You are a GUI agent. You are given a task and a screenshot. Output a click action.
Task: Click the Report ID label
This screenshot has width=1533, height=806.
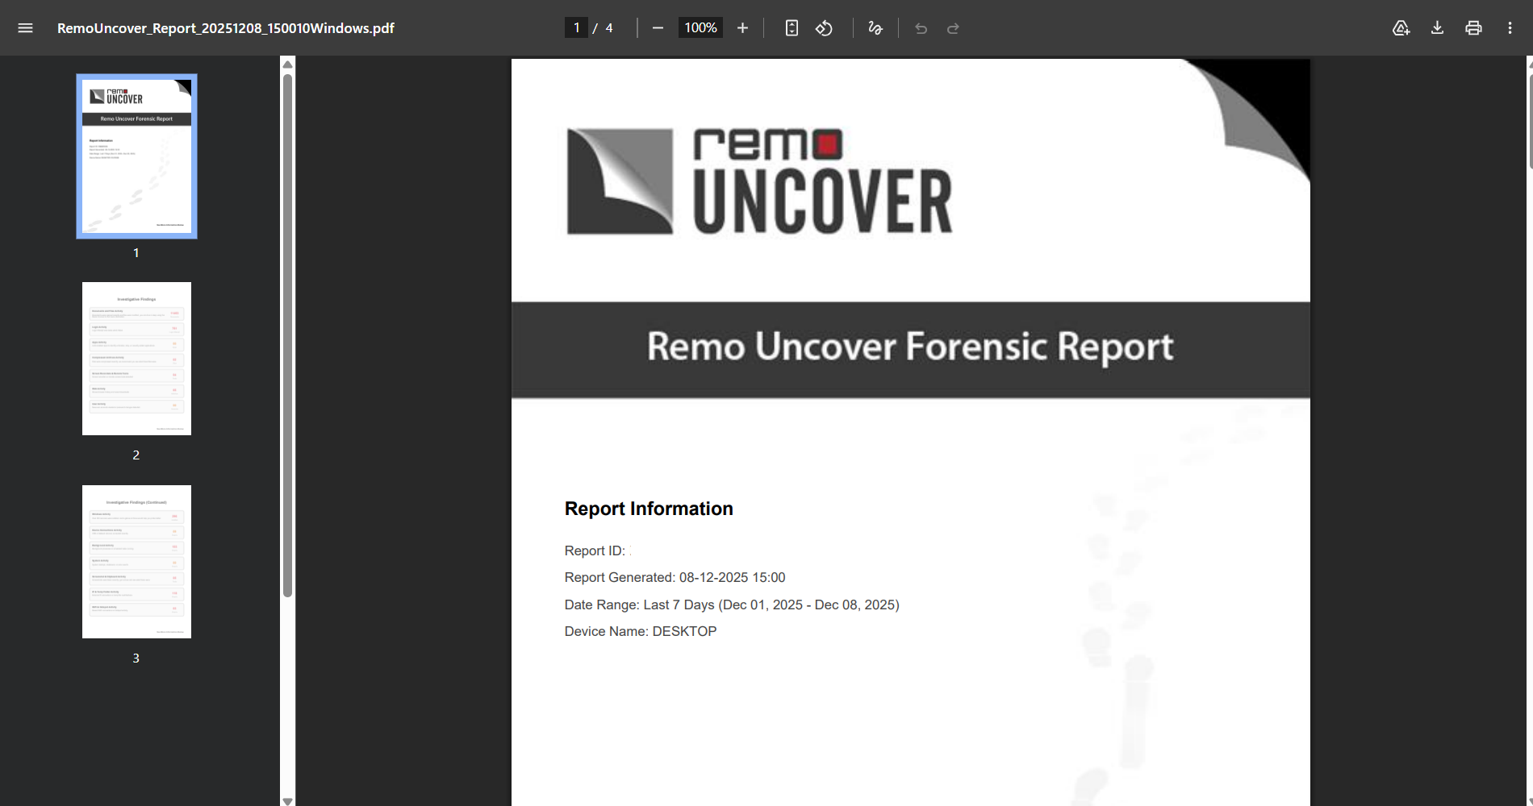[595, 550]
